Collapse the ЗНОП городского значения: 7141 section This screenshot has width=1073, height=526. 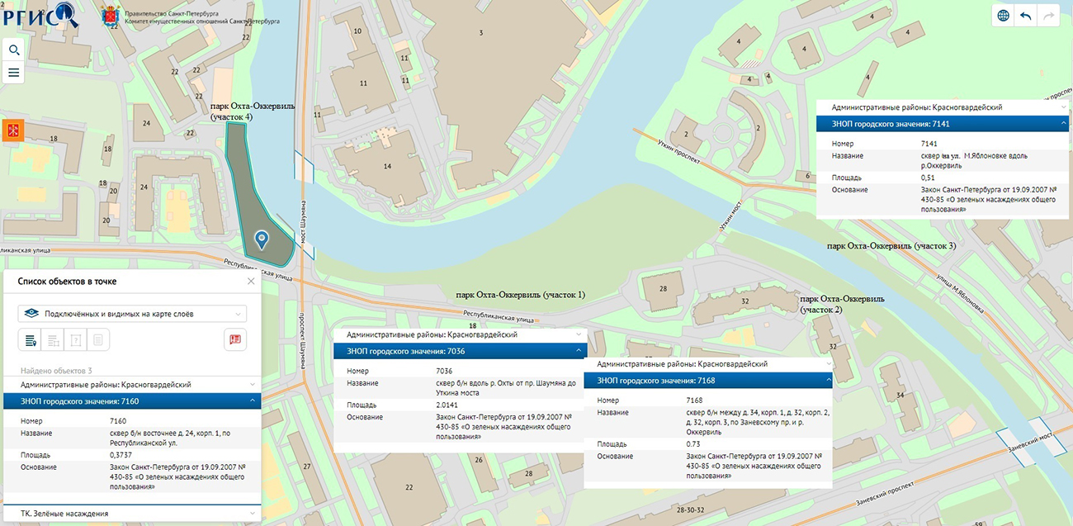pos(942,124)
